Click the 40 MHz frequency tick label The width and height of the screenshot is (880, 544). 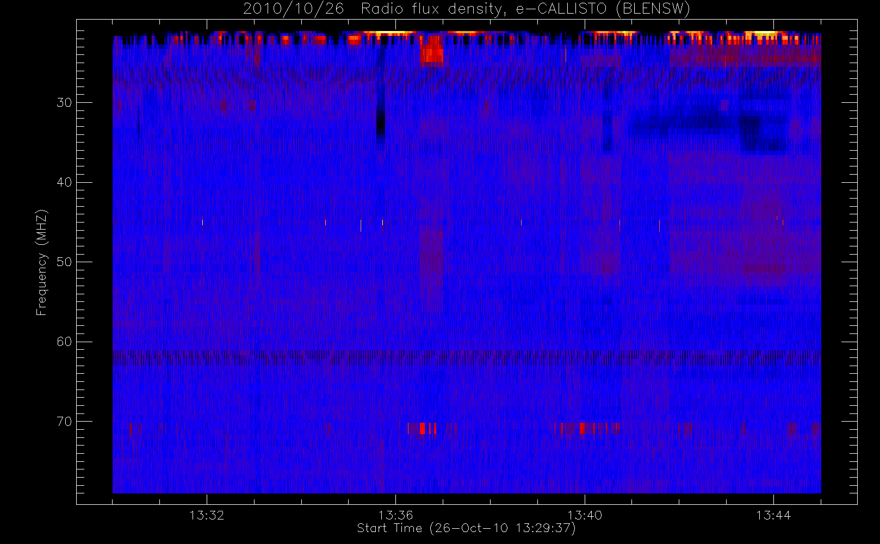[x=64, y=182]
